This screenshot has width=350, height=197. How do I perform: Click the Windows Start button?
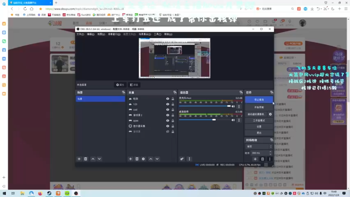(x=4, y=193)
